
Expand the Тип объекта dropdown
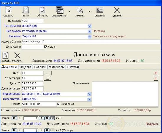[x=90, y=26]
